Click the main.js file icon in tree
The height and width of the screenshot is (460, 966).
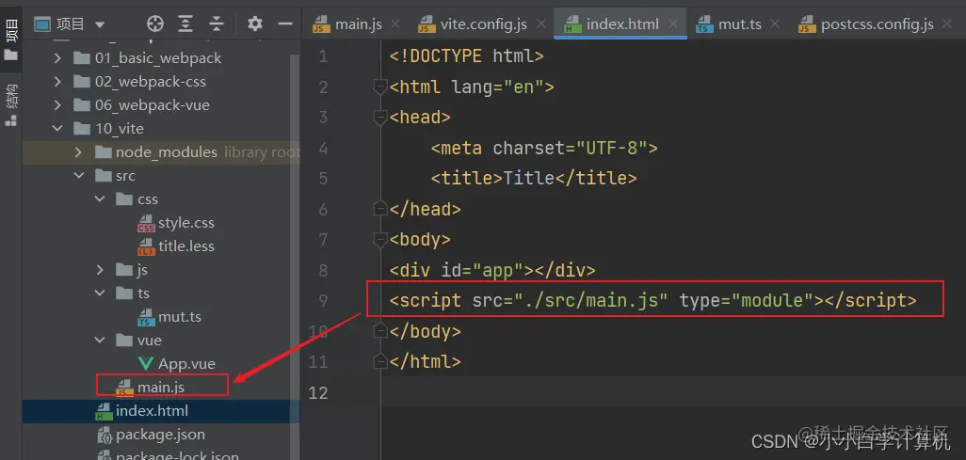(x=124, y=387)
